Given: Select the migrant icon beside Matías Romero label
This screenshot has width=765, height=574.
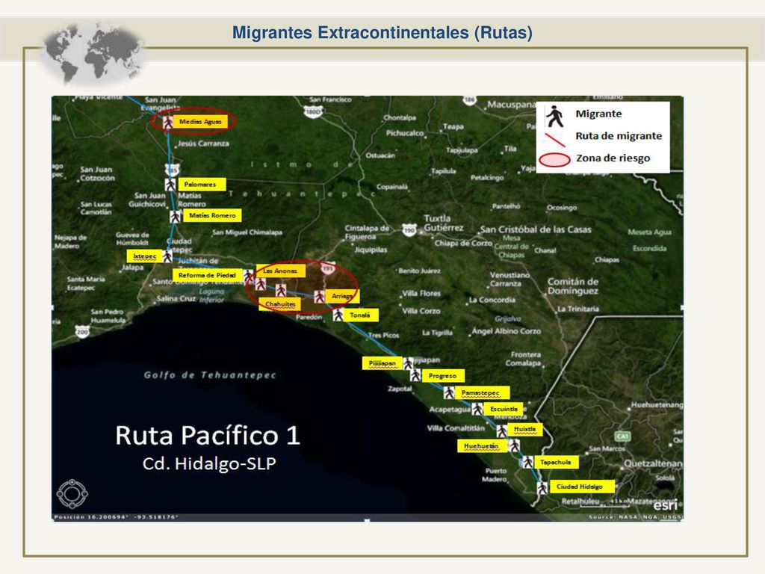Looking at the screenshot, I should point(175,216).
